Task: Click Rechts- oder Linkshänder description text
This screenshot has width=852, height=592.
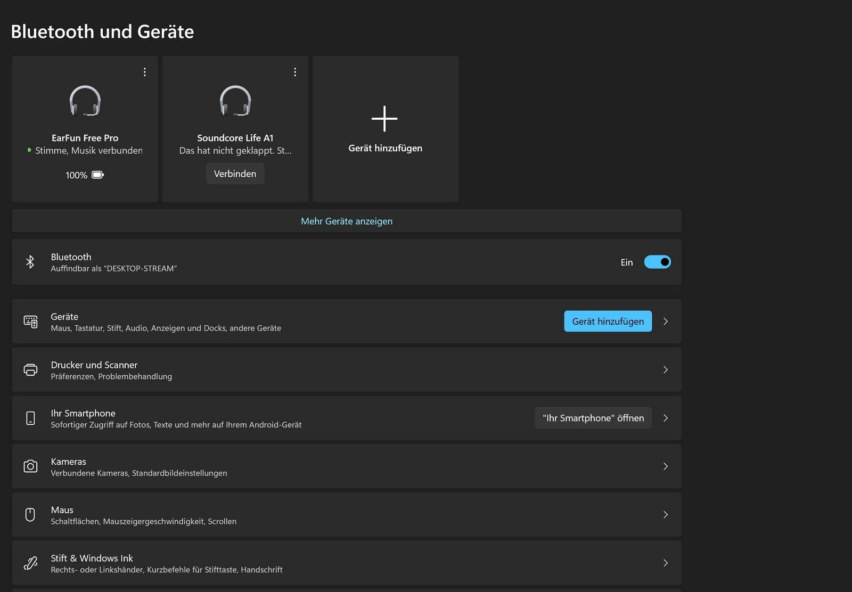Action: (x=167, y=570)
